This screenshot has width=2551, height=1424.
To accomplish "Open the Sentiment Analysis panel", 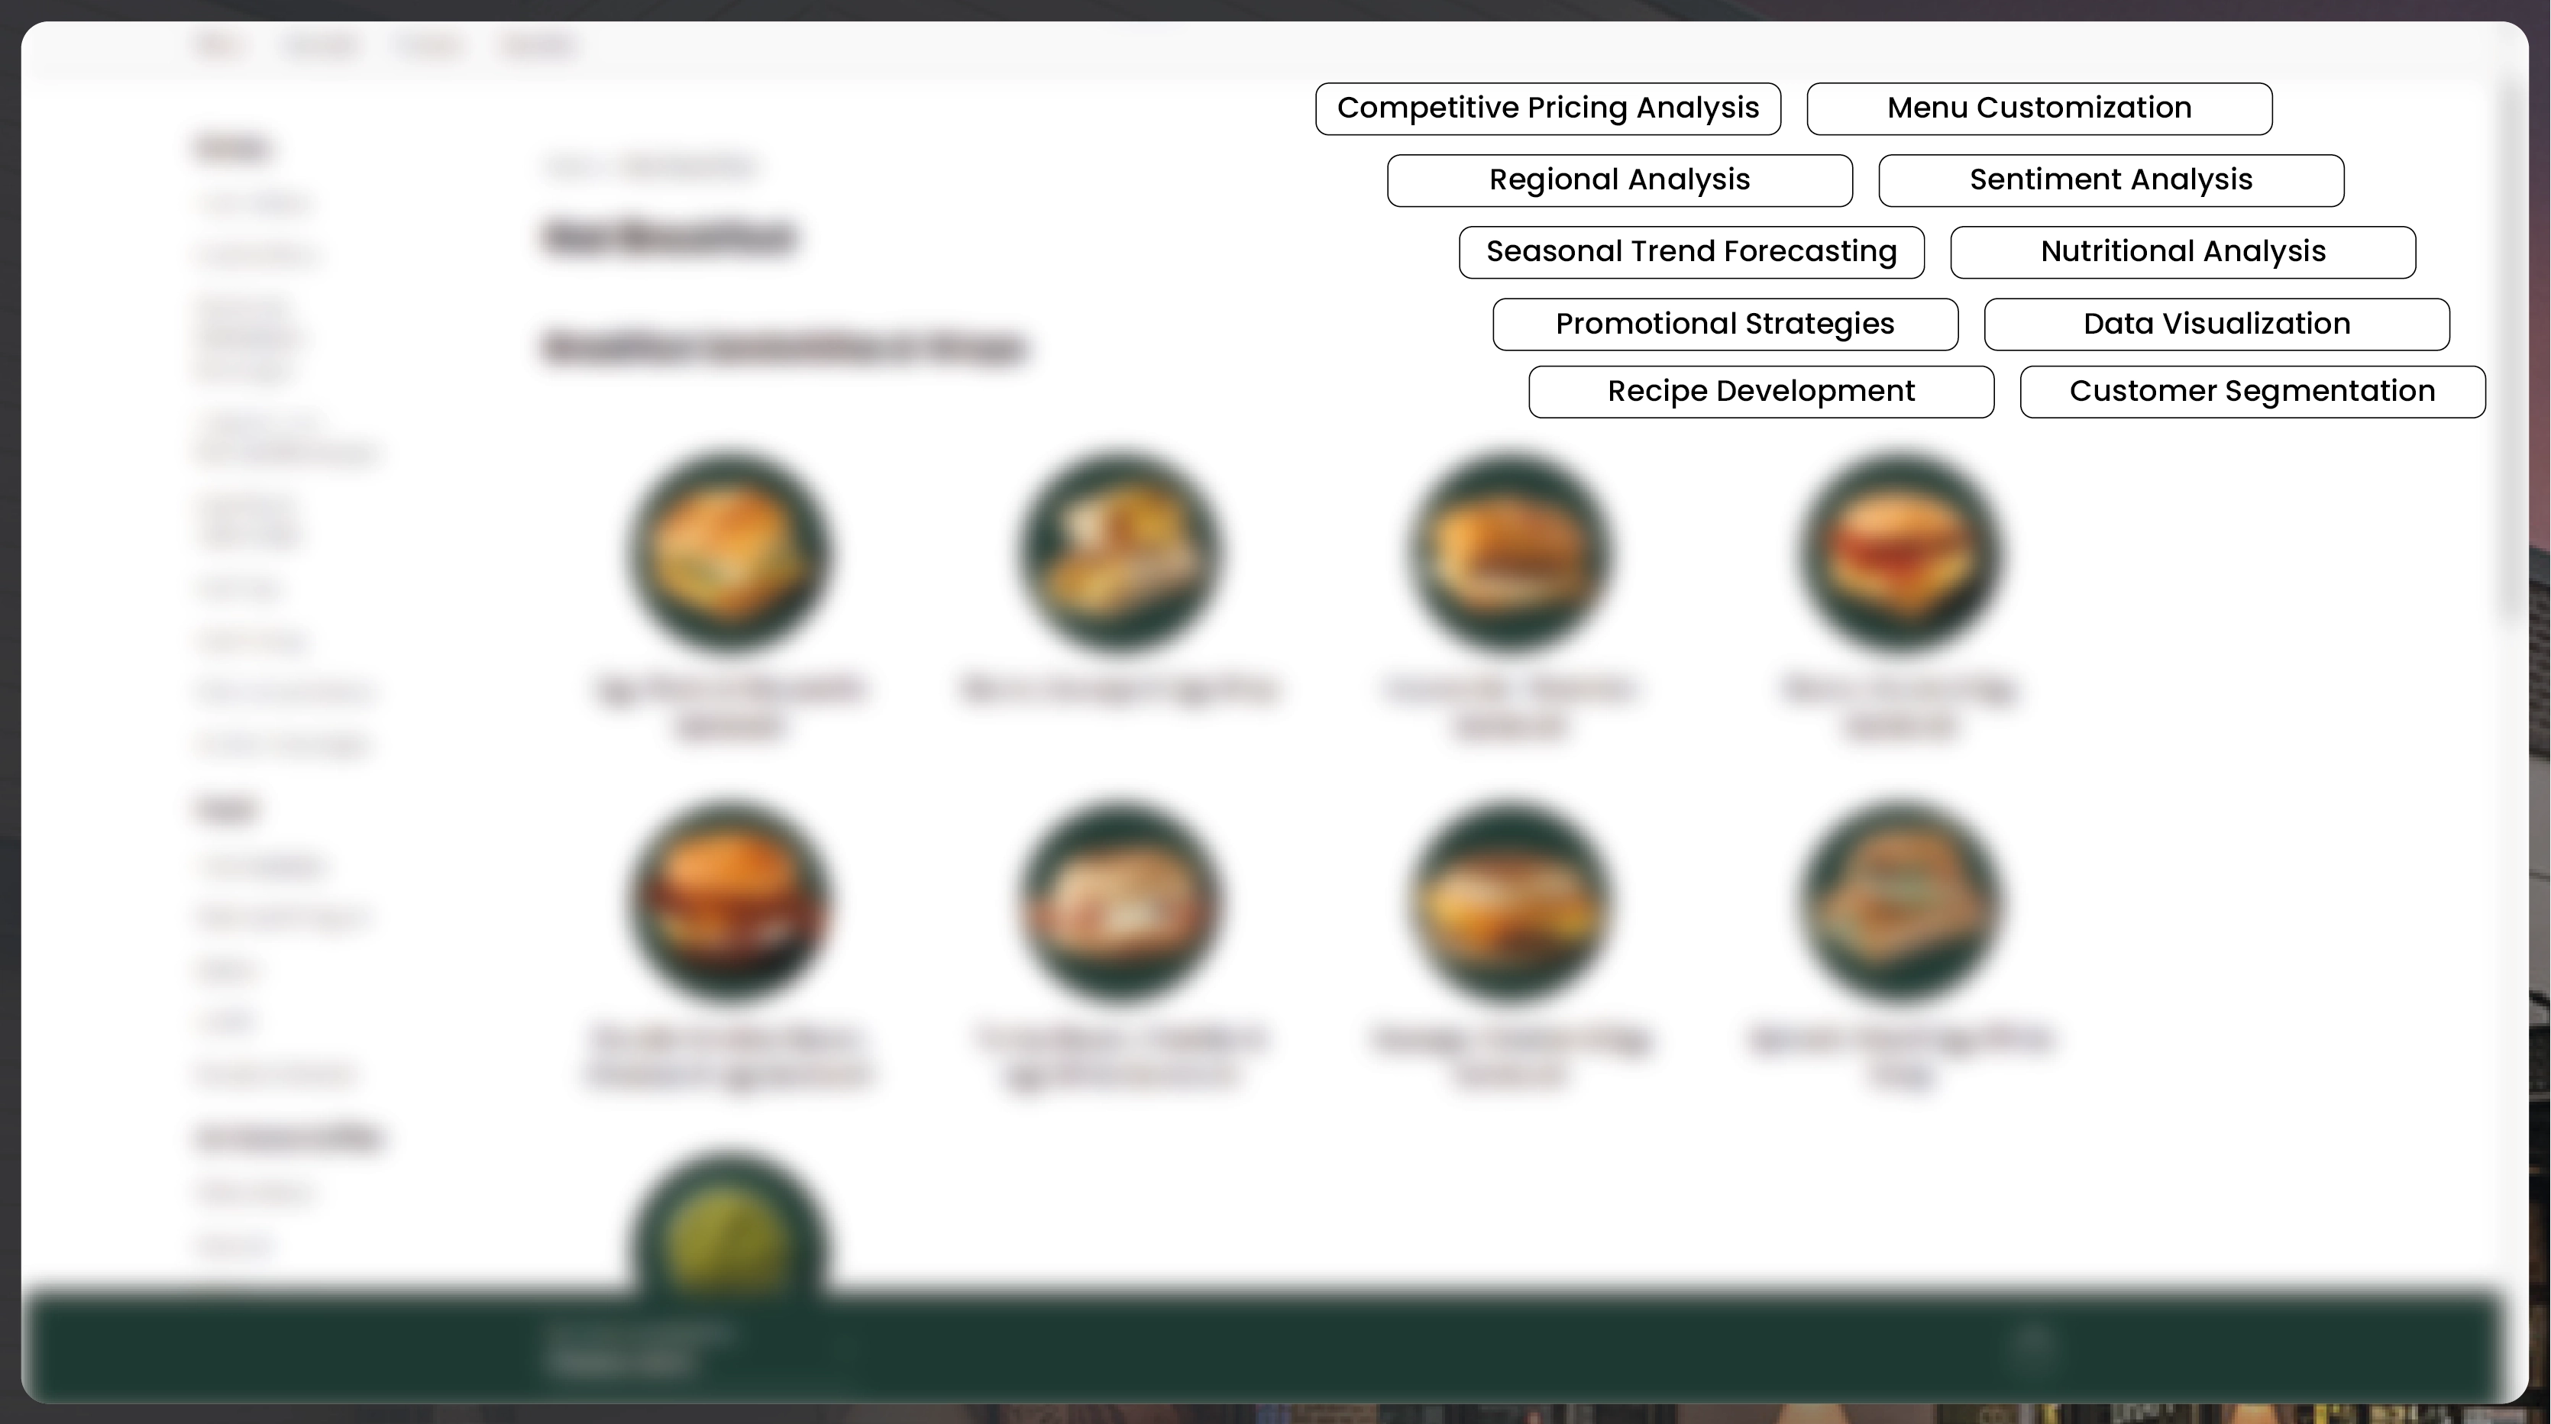I will 2111,179.
